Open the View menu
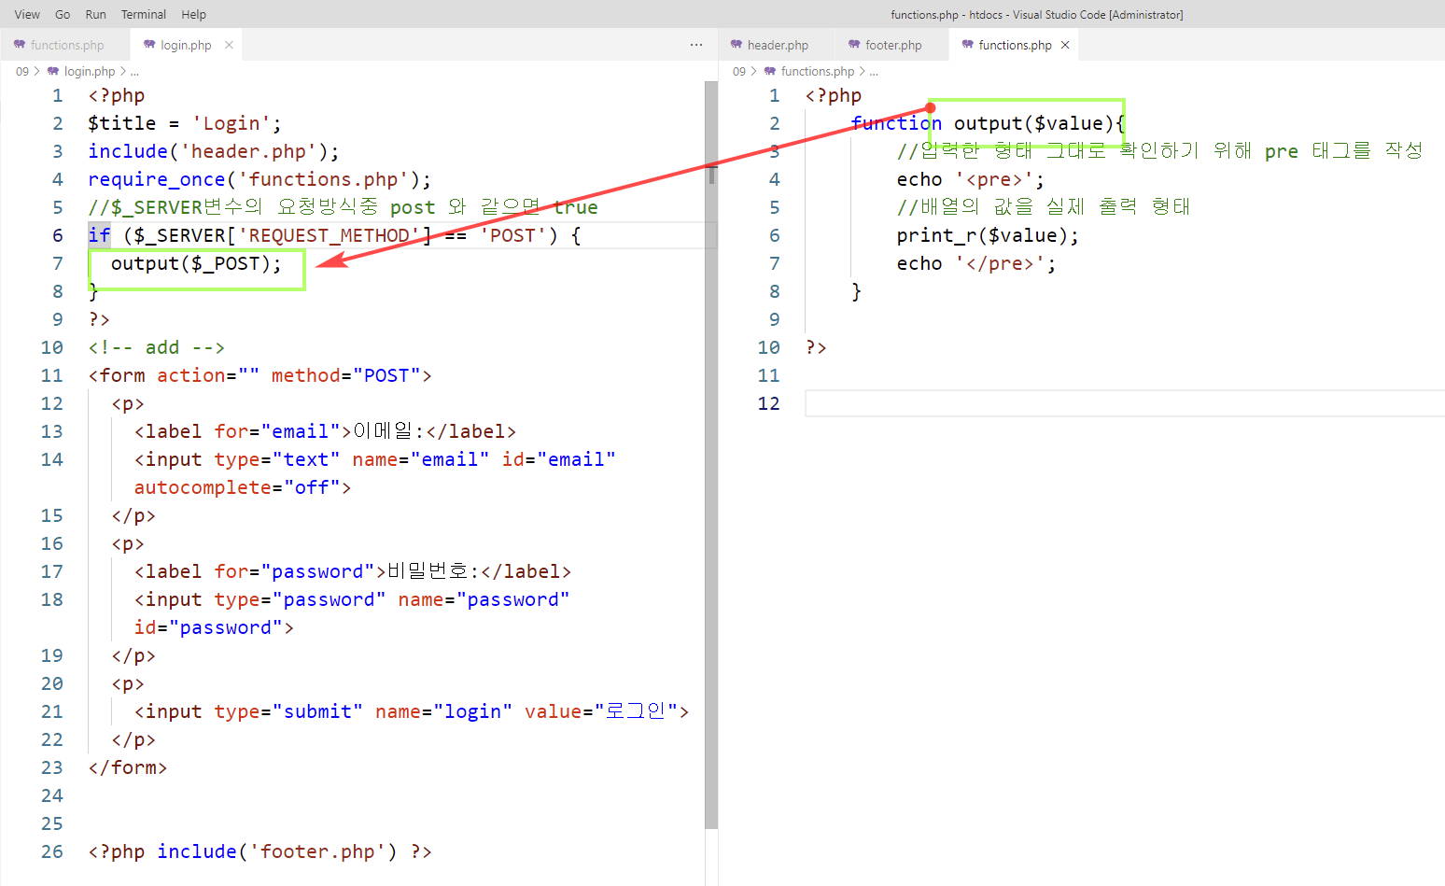The height and width of the screenshot is (886, 1445). [27, 14]
